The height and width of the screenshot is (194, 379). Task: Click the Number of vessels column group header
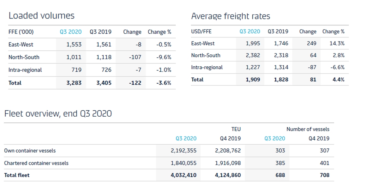point(308,129)
